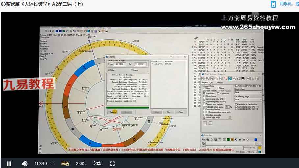The width and height of the screenshot is (299, 168).
Task: Pause the video playback
Action: click(x=9, y=164)
